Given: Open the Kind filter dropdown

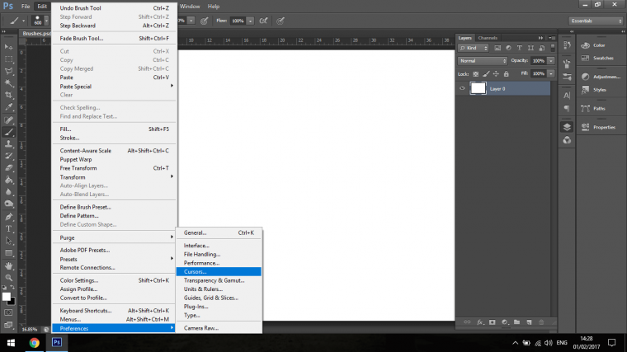Looking at the screenshot, I should [474, 48].
